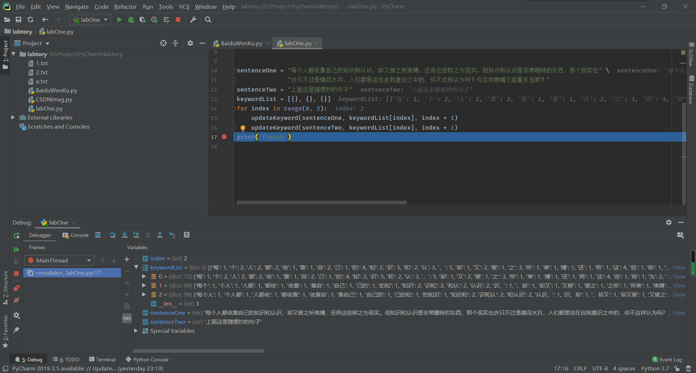
Task: Toggle Mute Breakpoints in the debug sidebar
Action: click(x=16, y=300)
